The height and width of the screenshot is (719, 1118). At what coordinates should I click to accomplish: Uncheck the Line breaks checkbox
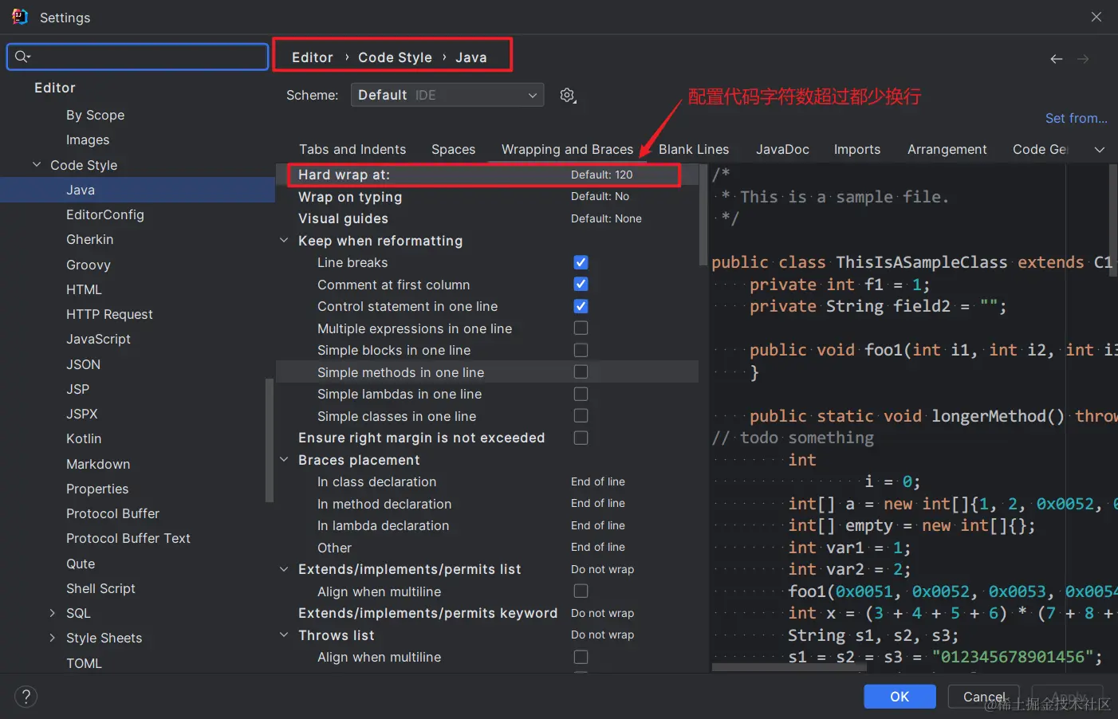581,262
